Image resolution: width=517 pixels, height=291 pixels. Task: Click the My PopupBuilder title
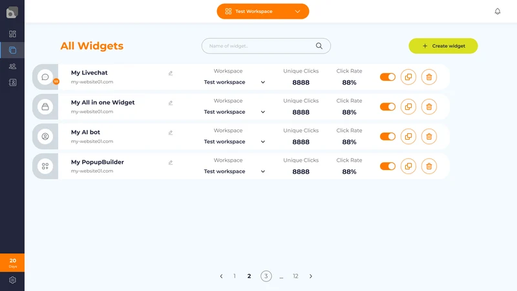click(98, 162)
